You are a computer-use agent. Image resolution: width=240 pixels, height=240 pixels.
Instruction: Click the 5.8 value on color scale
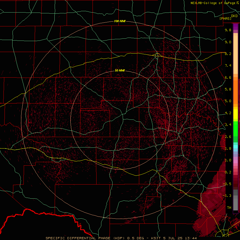(228, 89)
